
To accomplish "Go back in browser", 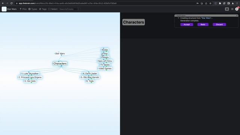I will (3, 3).
